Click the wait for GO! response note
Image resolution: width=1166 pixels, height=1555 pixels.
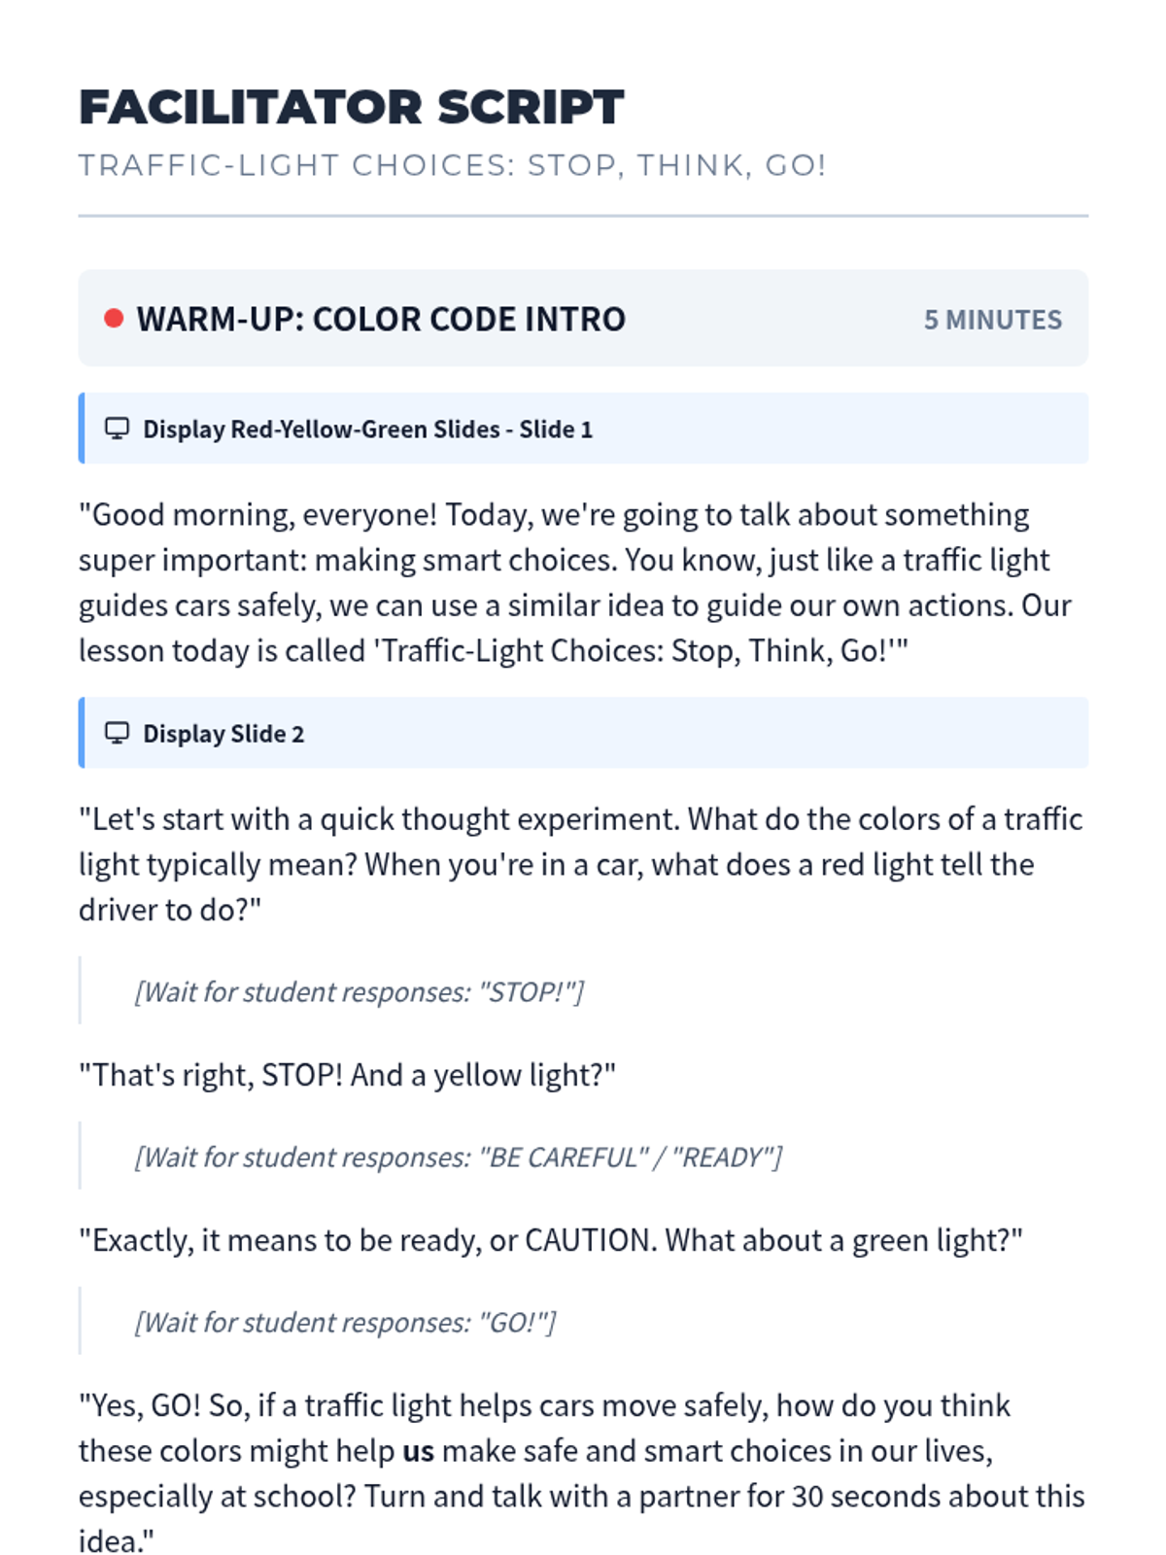tap(345, 1323)
